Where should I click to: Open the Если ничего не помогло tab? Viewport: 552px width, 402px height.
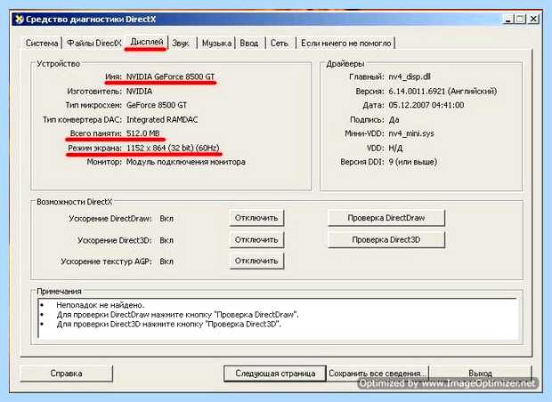[346, 44]
